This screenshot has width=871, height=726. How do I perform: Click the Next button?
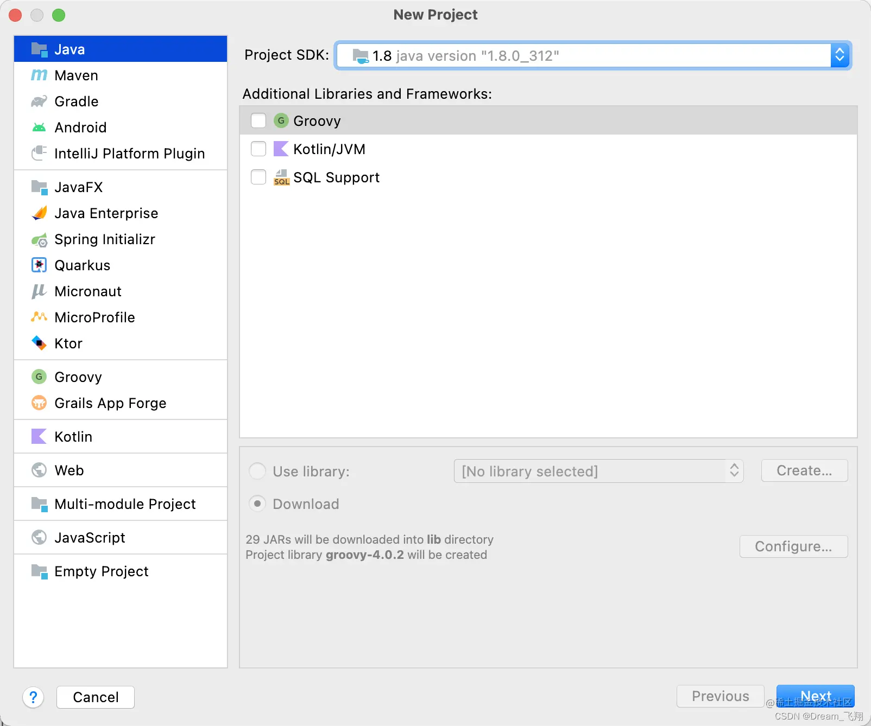[816, 696]
